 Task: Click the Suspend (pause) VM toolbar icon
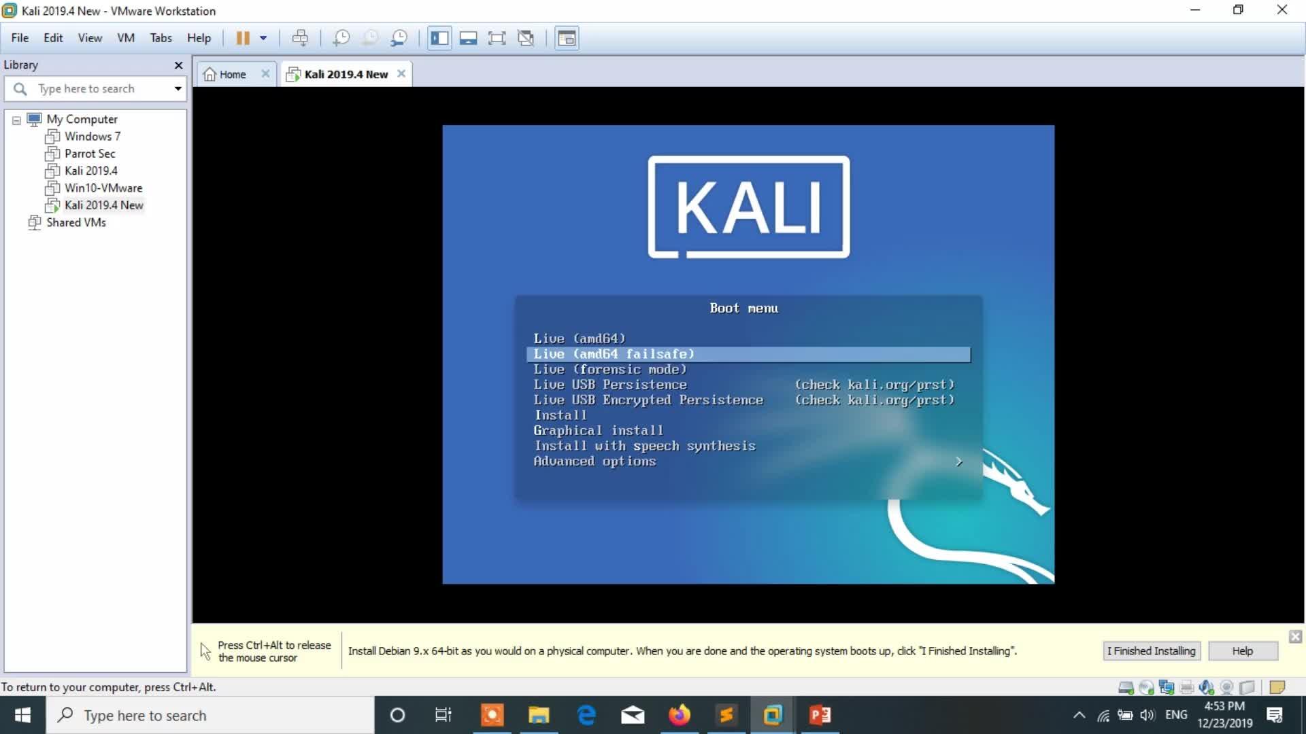coord(243,38)
